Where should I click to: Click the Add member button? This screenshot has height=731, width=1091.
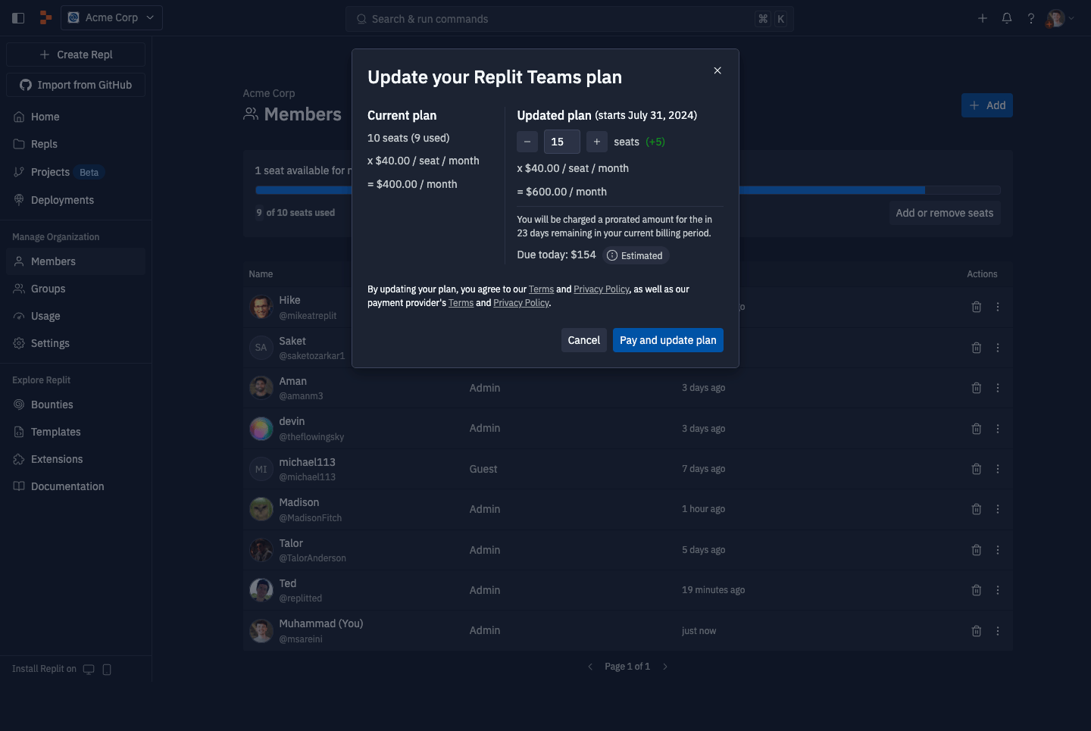[987, 105]
